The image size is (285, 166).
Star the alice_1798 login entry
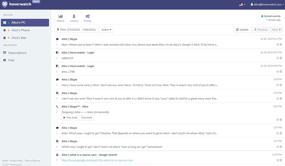[277, 71]
